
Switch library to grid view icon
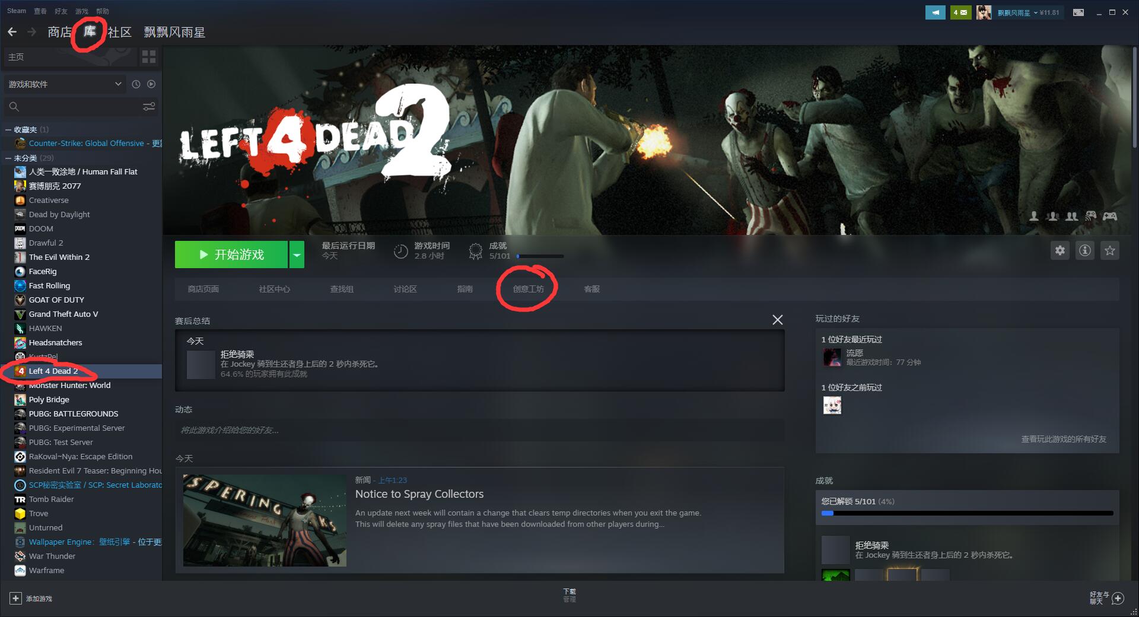[x=149, y=57]
